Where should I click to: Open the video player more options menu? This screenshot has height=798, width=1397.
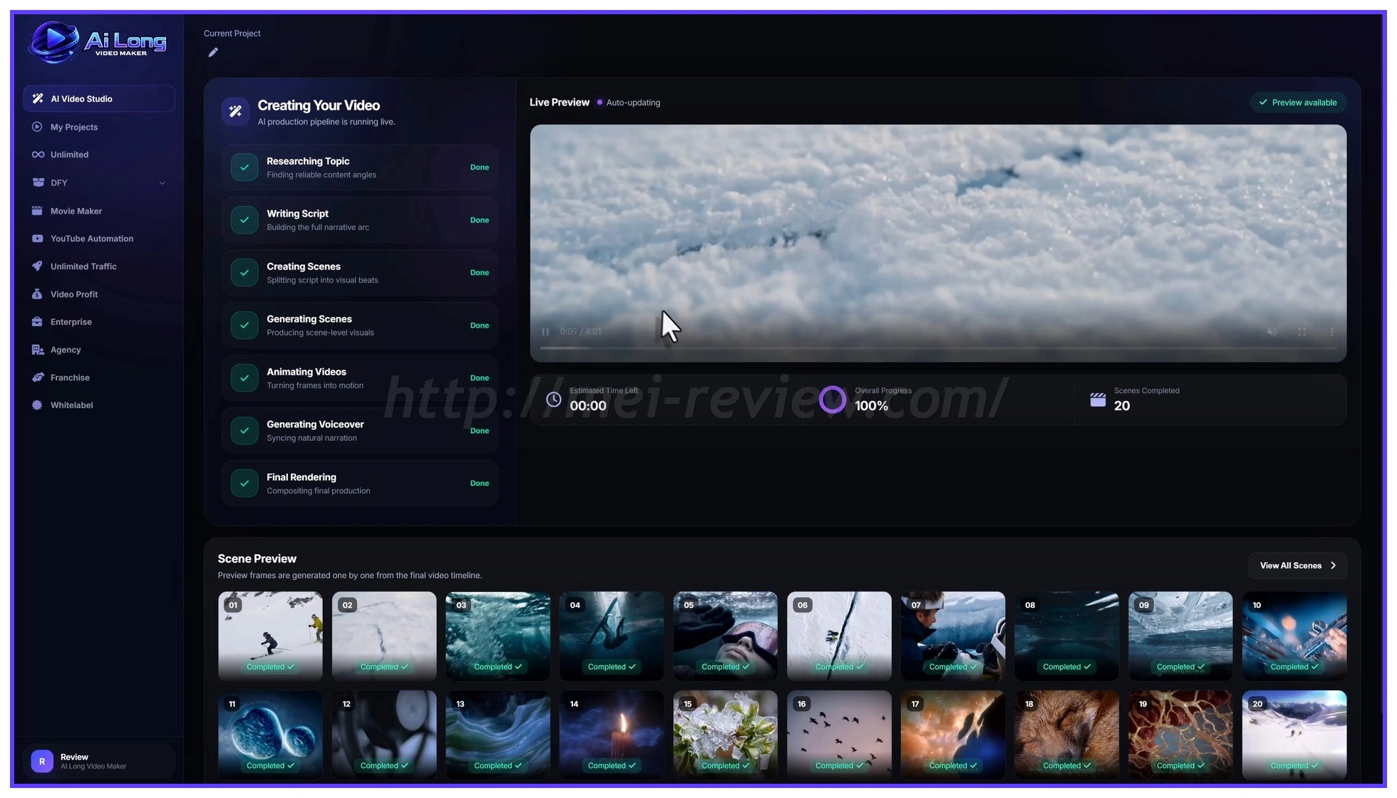tap(1331, 332)
